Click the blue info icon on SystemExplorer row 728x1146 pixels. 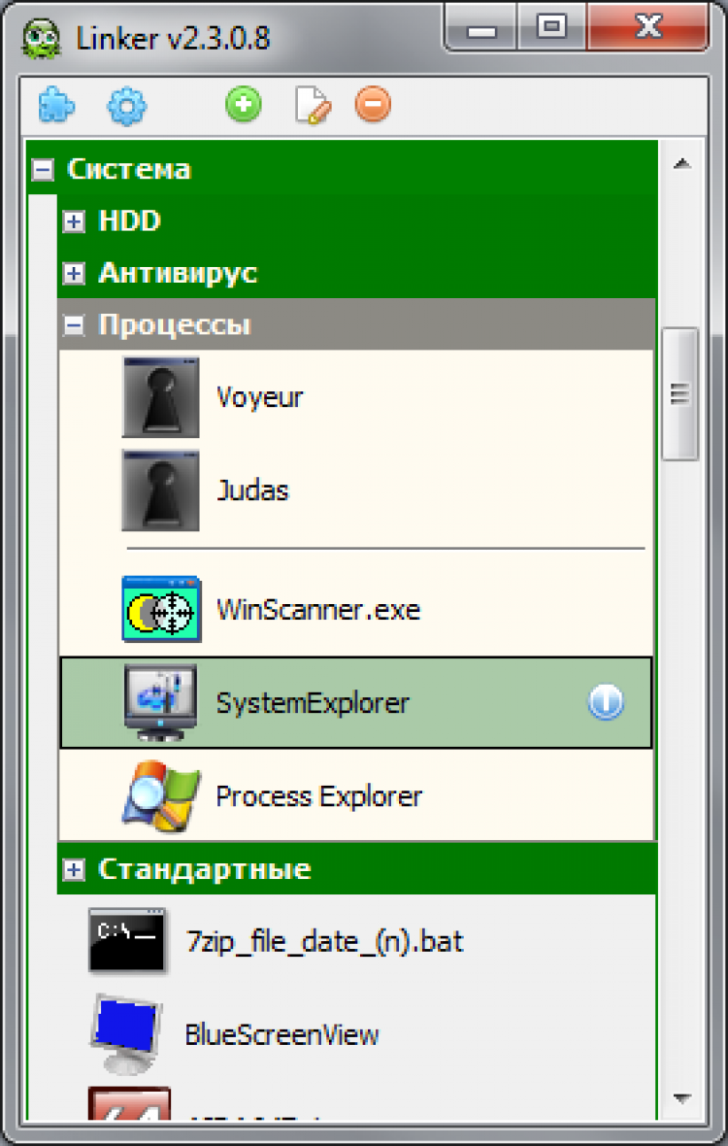(606, 702)
